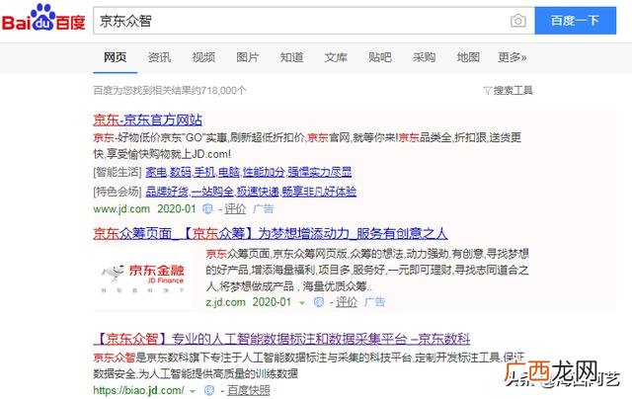632x399 pixels.
Task: Open 一站购全 sublink
Action: tap(212, 192)
